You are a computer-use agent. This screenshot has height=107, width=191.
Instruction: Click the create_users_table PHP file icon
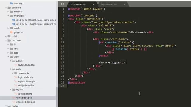(x=13, y=20)
